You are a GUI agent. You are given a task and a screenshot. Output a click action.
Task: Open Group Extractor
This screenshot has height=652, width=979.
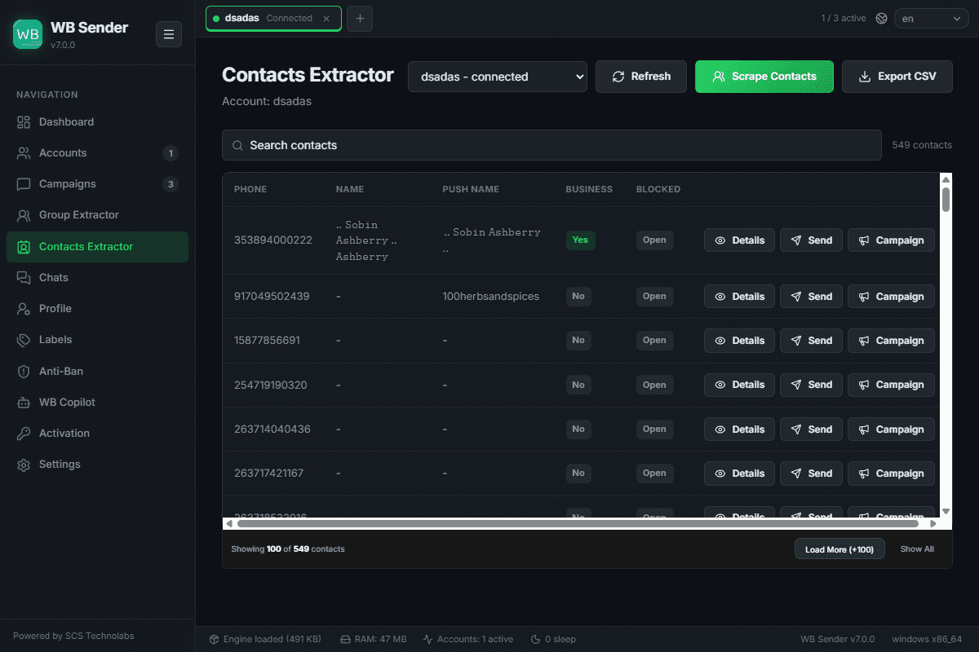(x=97, y=215)
